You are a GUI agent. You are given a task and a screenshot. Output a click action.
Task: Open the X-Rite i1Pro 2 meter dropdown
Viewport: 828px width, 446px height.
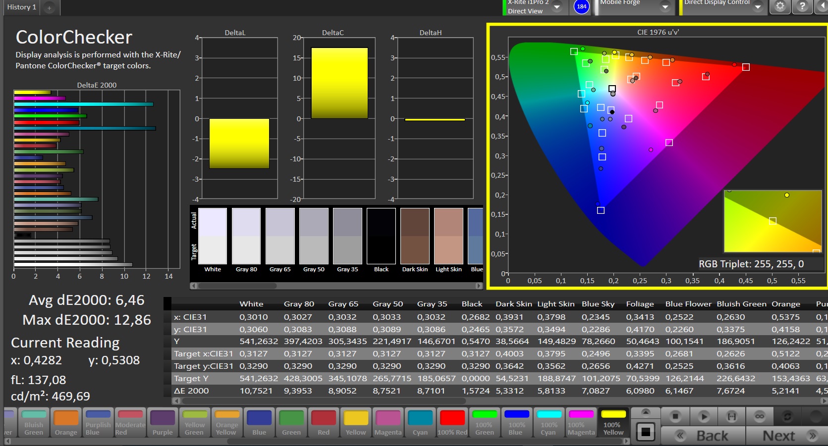[x=557, y=7]
